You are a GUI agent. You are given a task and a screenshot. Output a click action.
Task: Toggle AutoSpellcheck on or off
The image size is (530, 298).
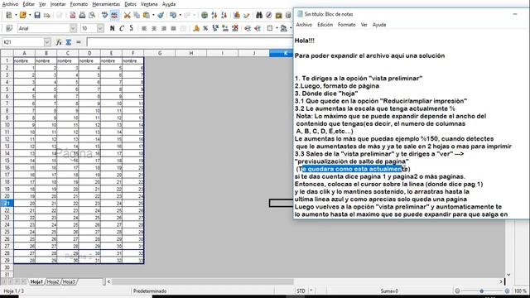coord(114,15)
